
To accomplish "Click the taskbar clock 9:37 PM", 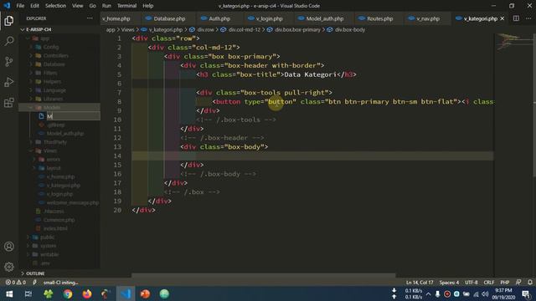I will coord(503,293).
